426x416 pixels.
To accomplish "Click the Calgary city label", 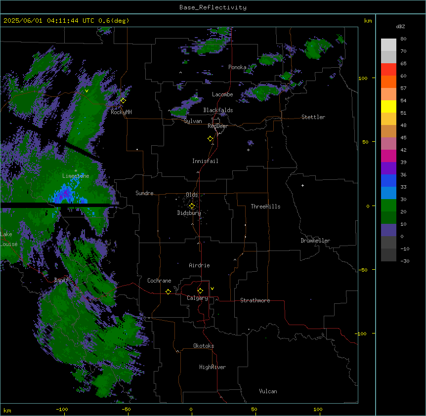I will (198, 298).
